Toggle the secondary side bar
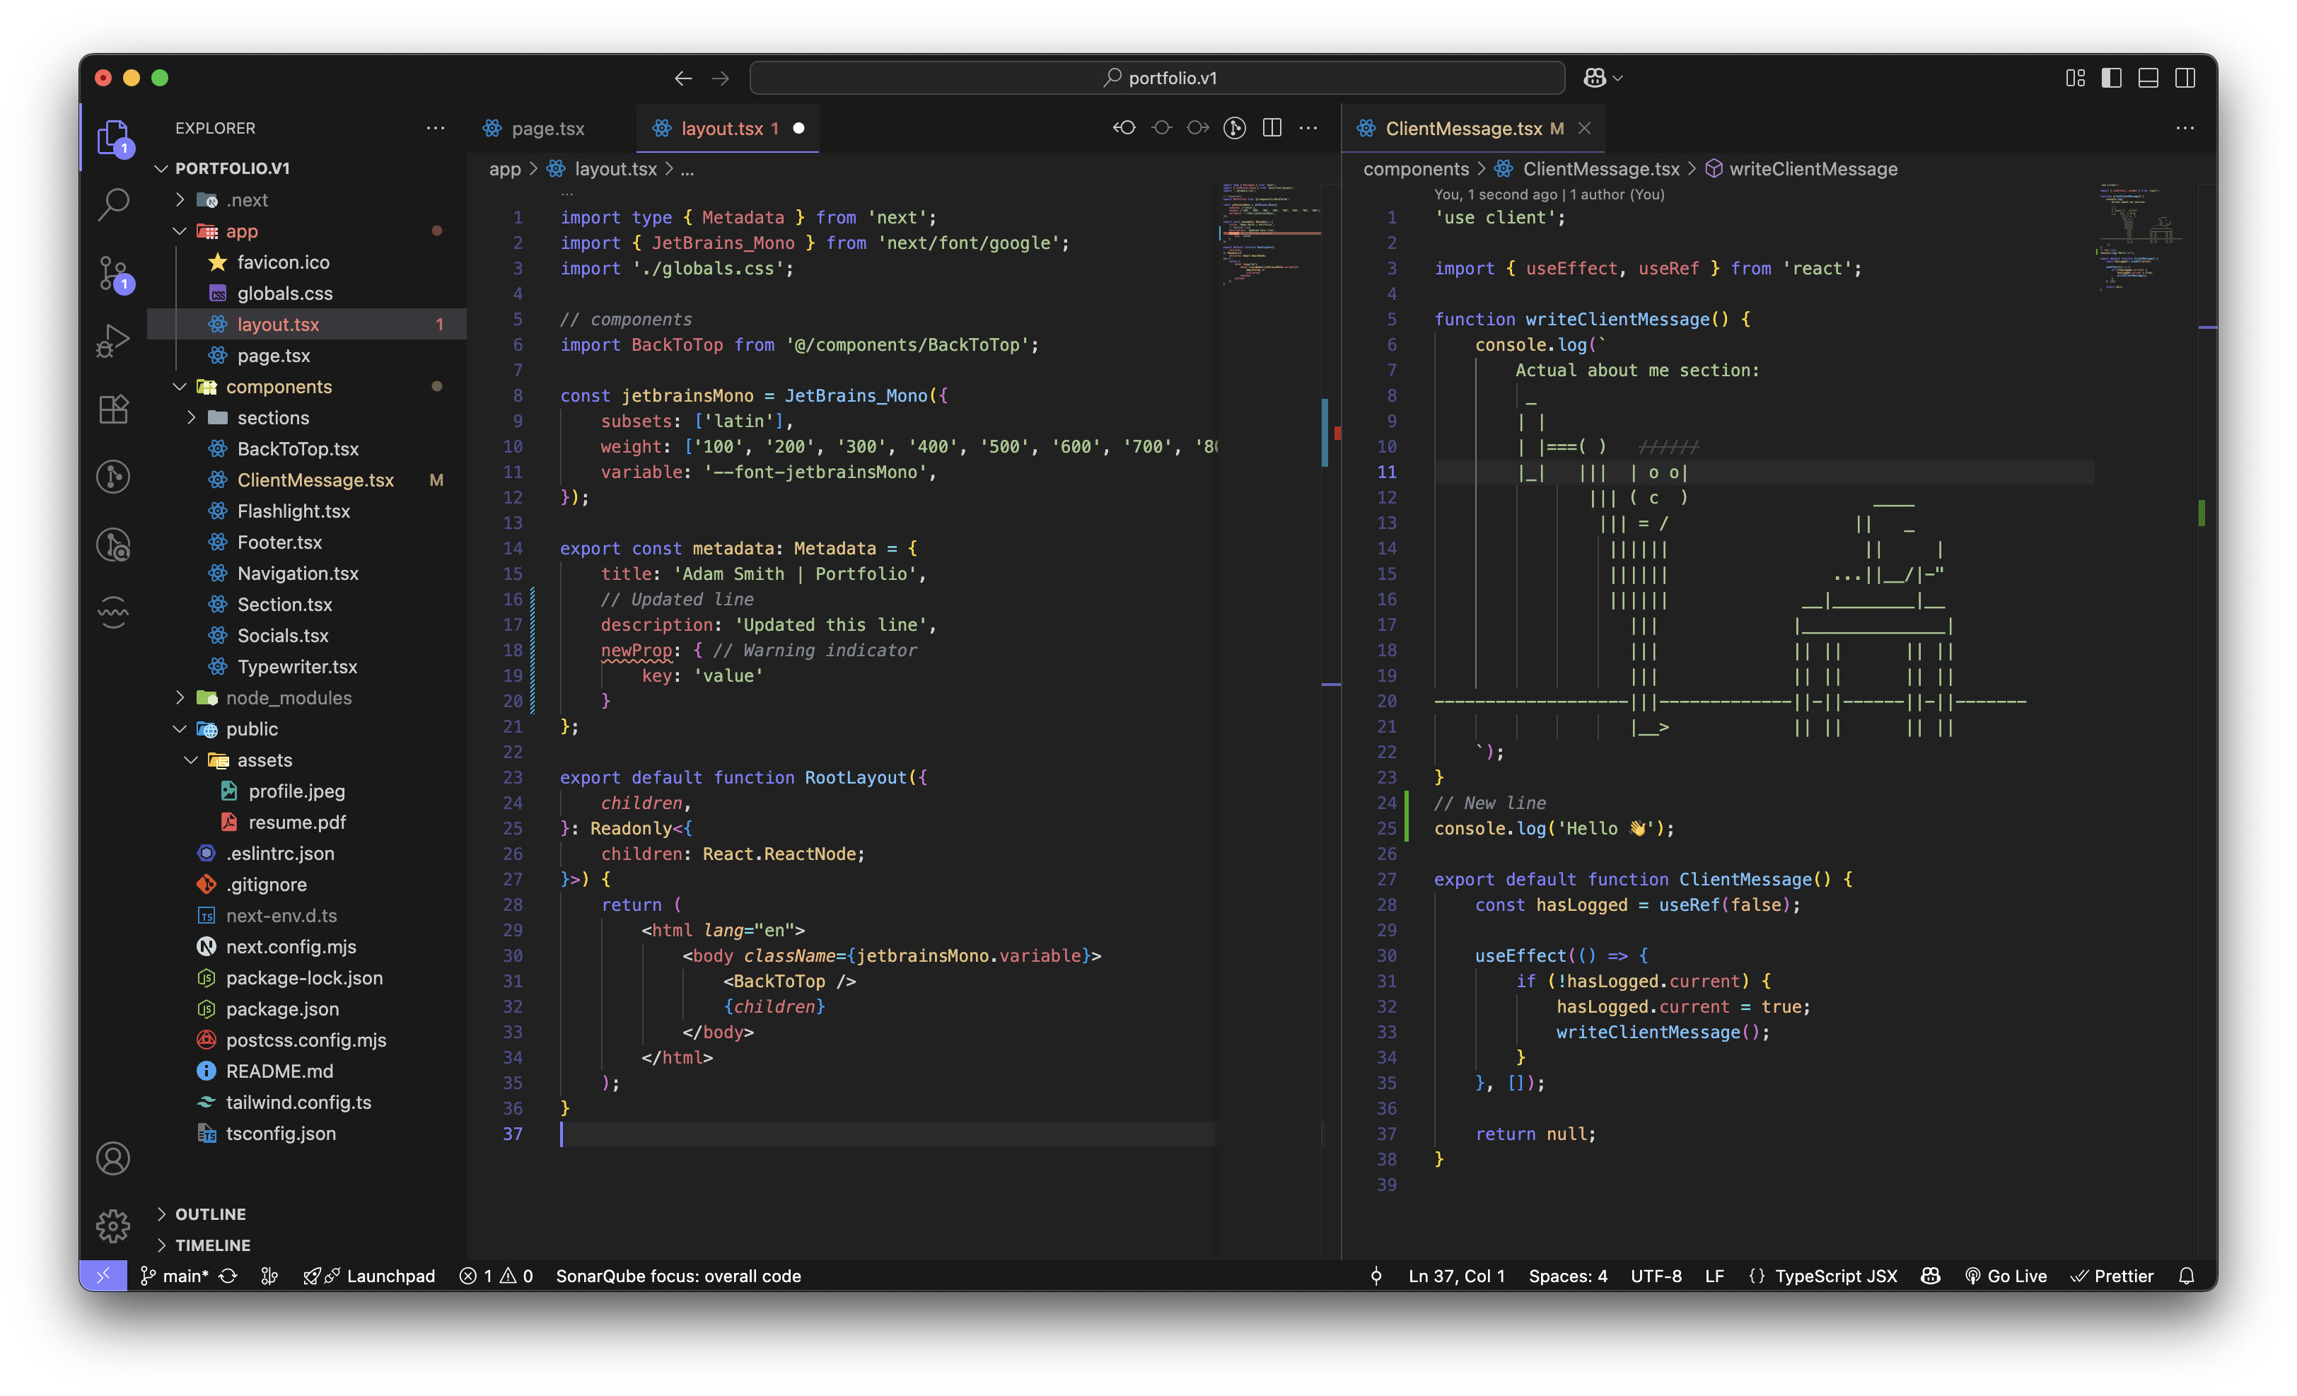This screenshot has width=2297, height=1396. pos(2185,78)
